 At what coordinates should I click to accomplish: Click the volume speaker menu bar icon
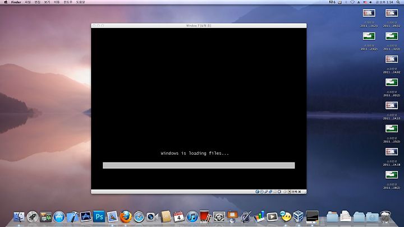coord(371,2)
